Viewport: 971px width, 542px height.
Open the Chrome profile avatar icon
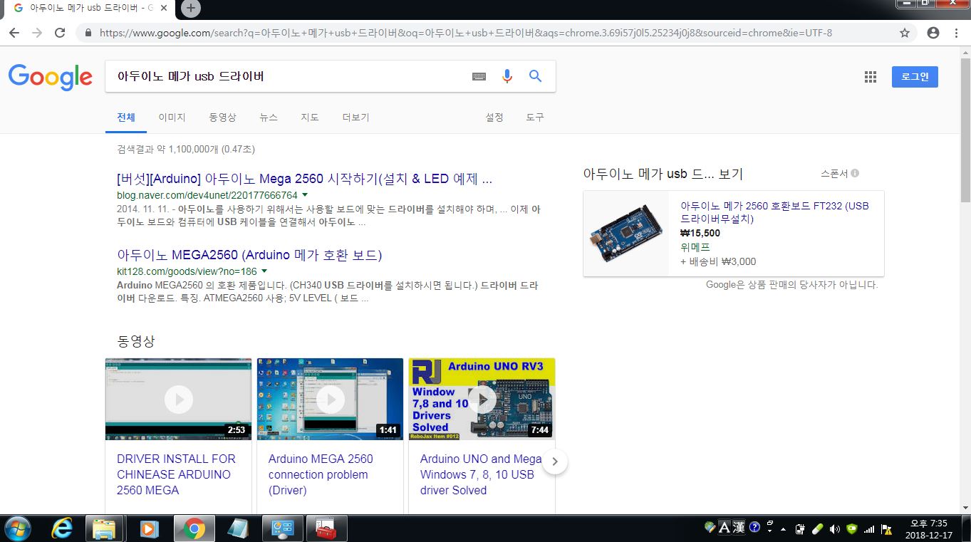[x=933, y=33]
